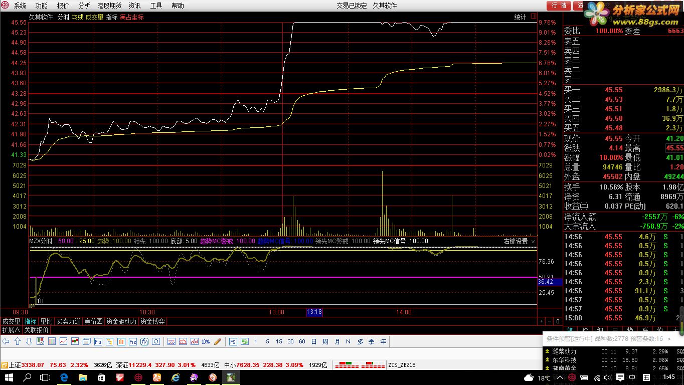Viewport: 684px width, 385px height.
Task: Toggle the 指标 header option
Action: coord(111,17)
